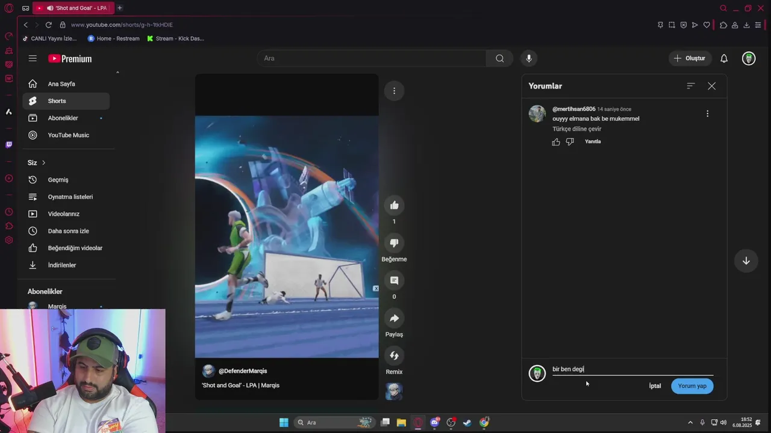Image resolution: width=771 pixels, height=433 pixels.
Task: Share the short with Paylaş
Action: coord(394,318)
